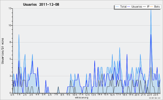Open the wikiscan.org credit text

coord(81,98)
